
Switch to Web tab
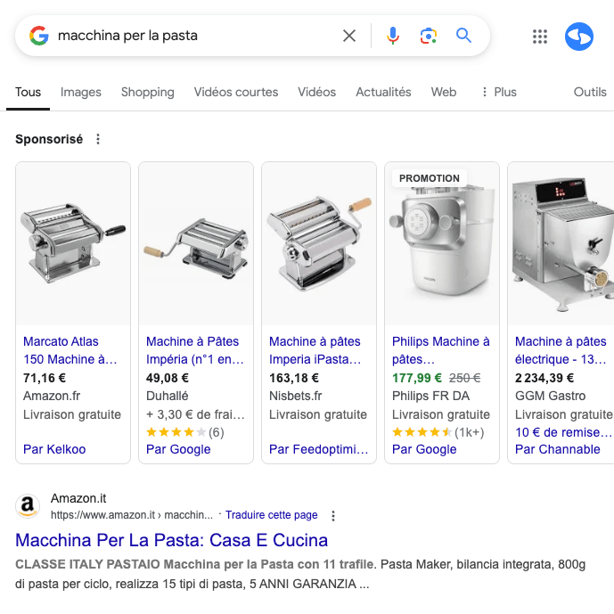(444, 92)
